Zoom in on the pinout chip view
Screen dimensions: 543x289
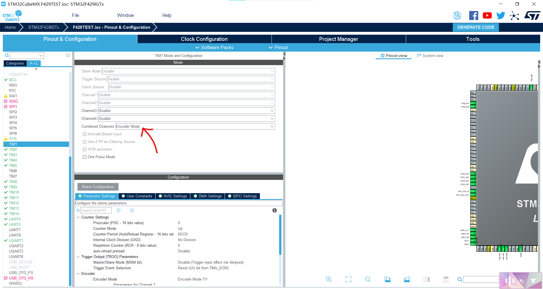[x=329, y=279]
